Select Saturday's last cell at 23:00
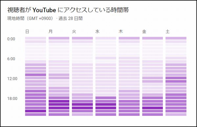This screenshot has width=197, height=127. coord(176,114)
